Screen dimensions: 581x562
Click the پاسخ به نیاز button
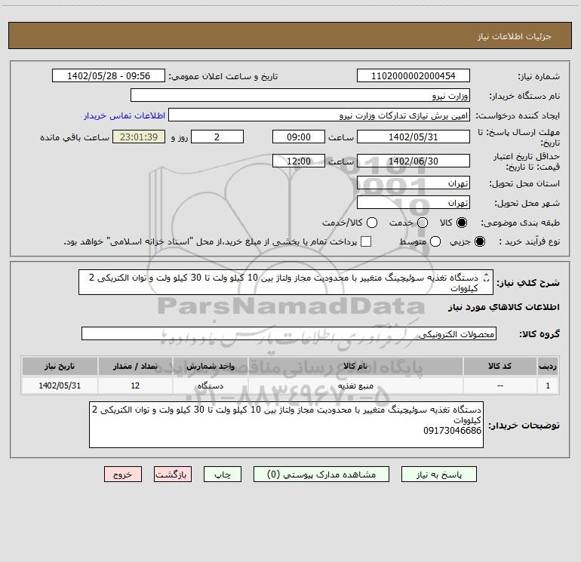[438, 474]
